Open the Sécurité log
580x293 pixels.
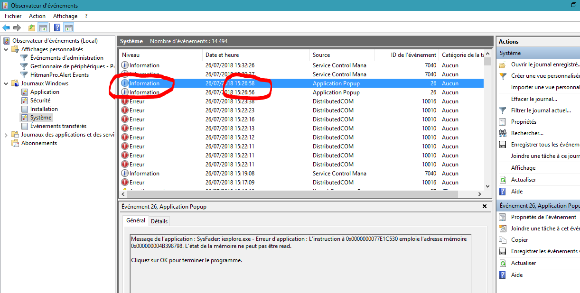[x=40, y=101]
